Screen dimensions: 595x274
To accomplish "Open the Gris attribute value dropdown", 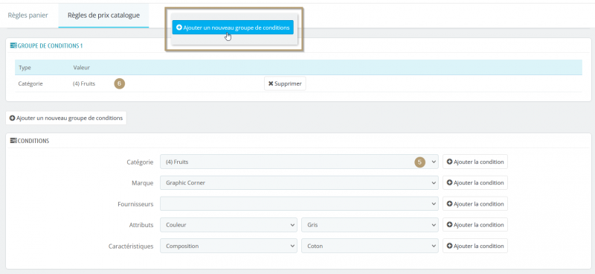I will coord(370,225).
